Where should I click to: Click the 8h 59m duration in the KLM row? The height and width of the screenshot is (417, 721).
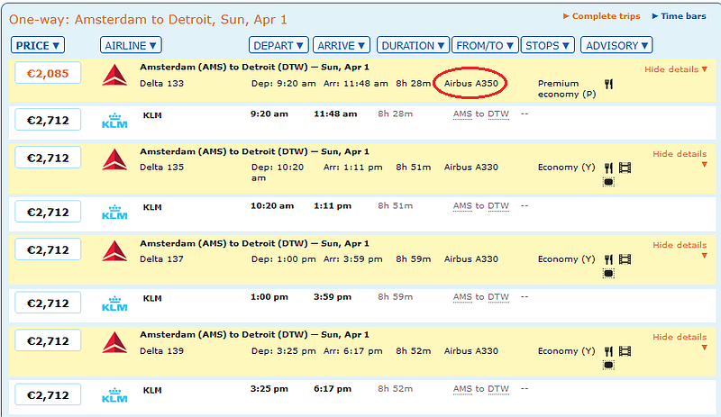[396, 297]
